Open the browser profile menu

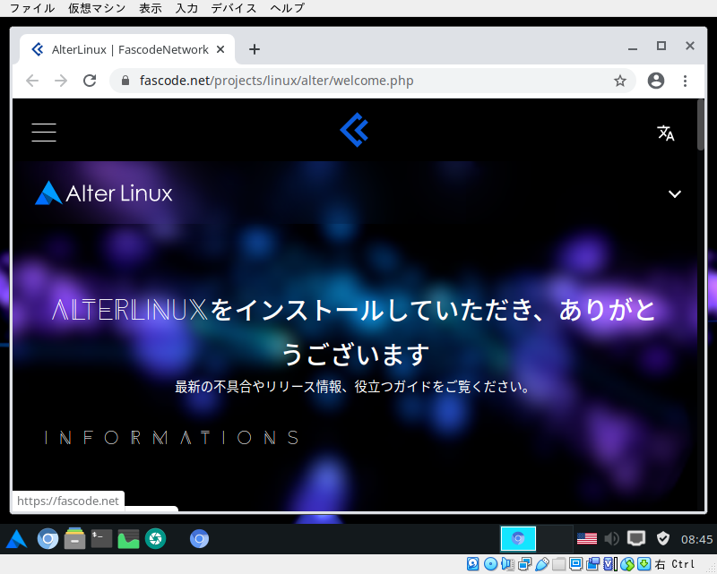pyautogui.click(x=655, y=80)
